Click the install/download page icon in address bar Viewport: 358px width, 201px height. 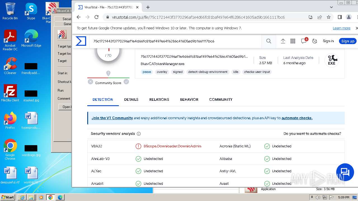click(310, 17)
